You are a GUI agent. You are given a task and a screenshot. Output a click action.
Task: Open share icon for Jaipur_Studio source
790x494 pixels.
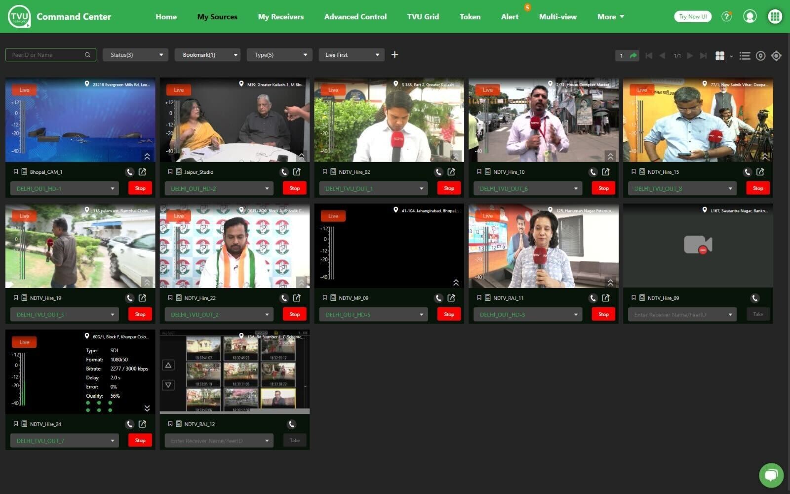coord(297,172)
